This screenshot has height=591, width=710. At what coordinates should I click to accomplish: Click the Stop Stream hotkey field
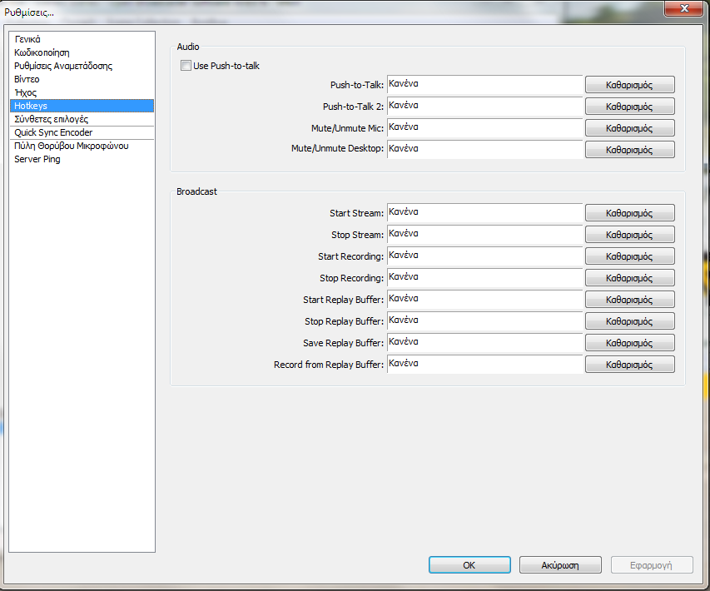[485, 235]
